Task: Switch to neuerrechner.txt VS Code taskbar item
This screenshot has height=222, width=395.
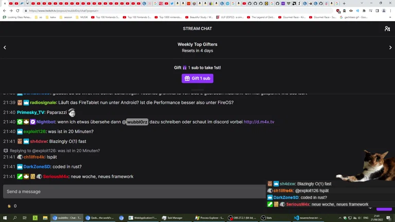Action: click(x=309, y=218)
